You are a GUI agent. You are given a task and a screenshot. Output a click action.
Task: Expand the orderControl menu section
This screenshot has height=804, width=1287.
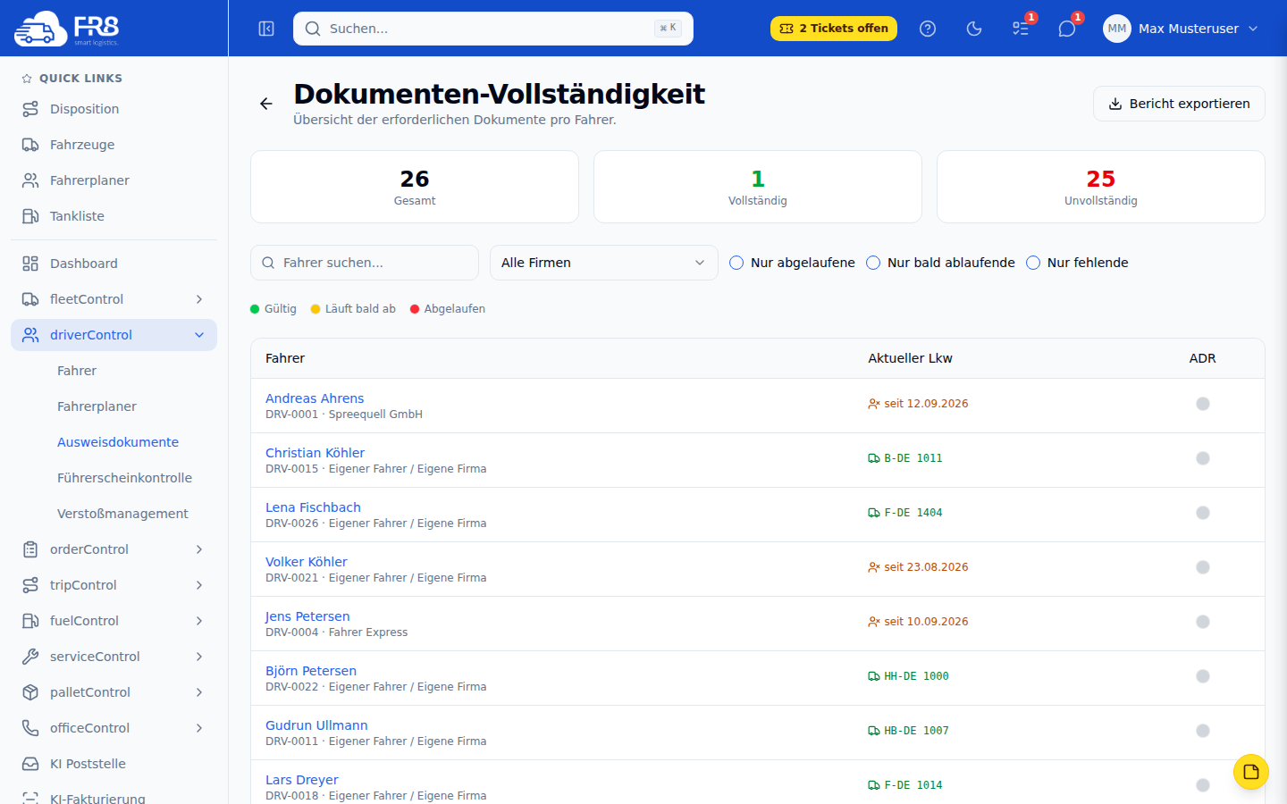pos(114,549)
